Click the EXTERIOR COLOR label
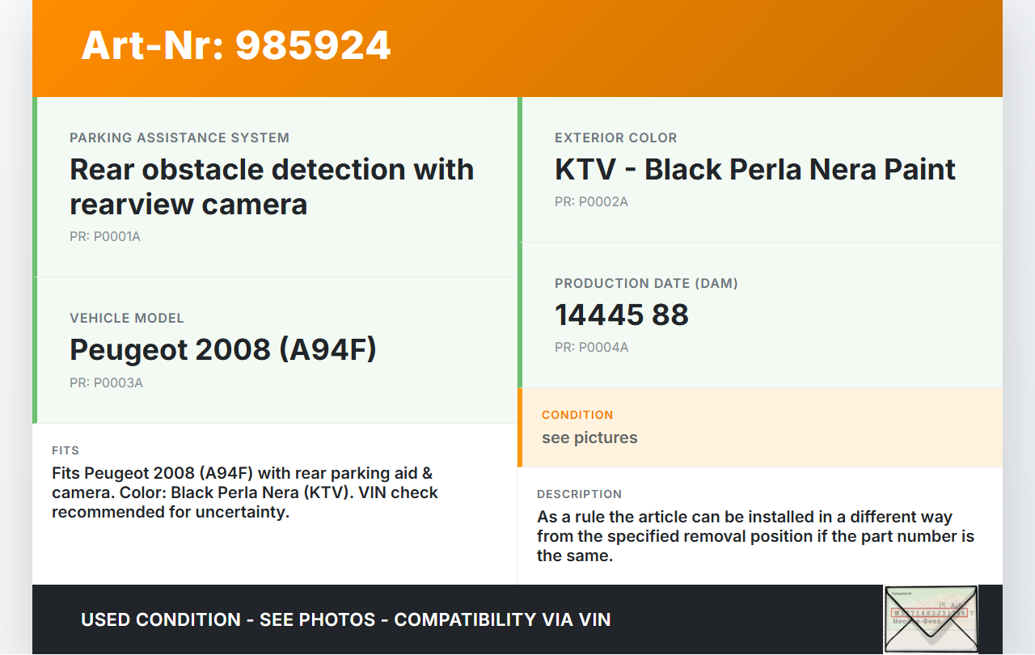 [615, 138]
